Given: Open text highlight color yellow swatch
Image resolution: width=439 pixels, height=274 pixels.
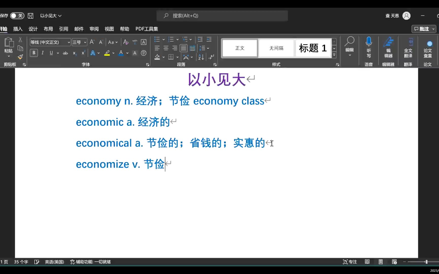Looking at the screenshot, I should pos(107,53).
